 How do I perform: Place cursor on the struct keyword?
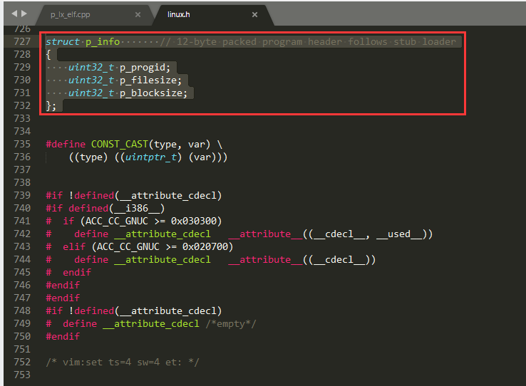pyautogui.click(x=63, y=42)
